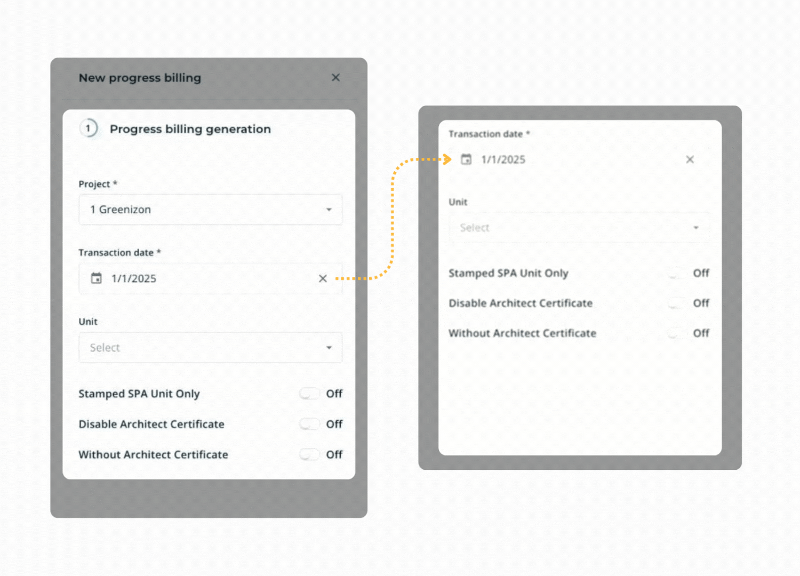Click the "Unit" label in New progress billing dialog
The width and height of the screenshot is (800, 576).
[x=88, y=322]
